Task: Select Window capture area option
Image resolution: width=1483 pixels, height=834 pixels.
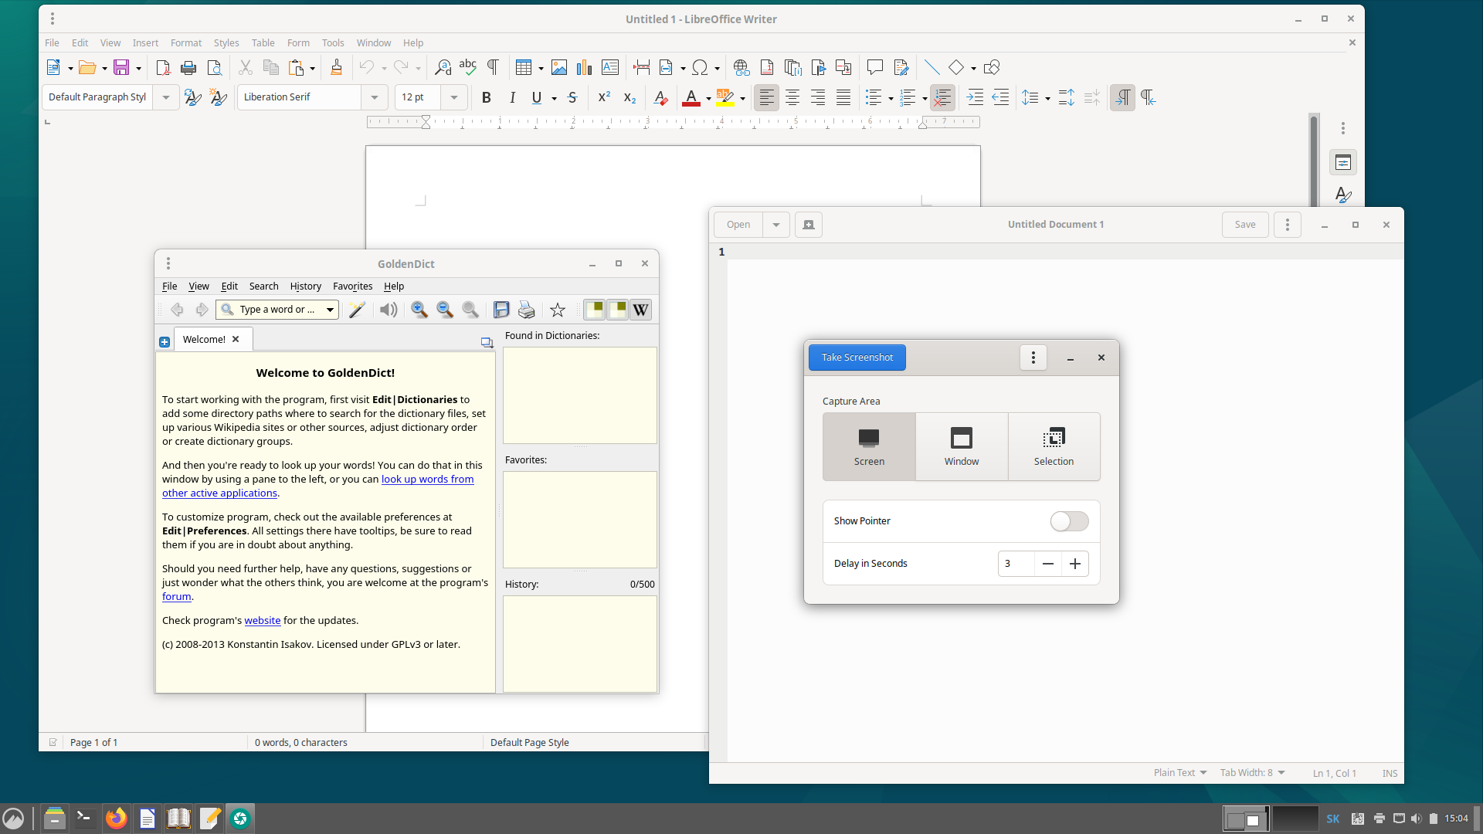Action: [x=962, y=446]
